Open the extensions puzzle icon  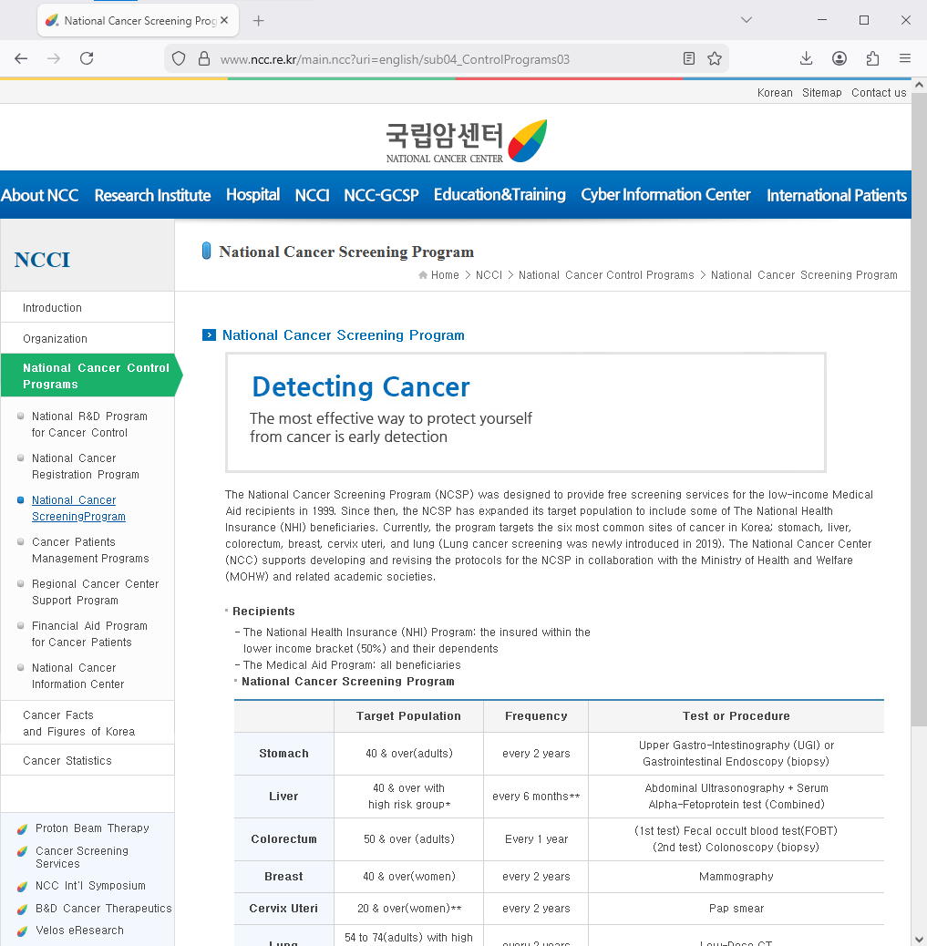coord(872,58)
